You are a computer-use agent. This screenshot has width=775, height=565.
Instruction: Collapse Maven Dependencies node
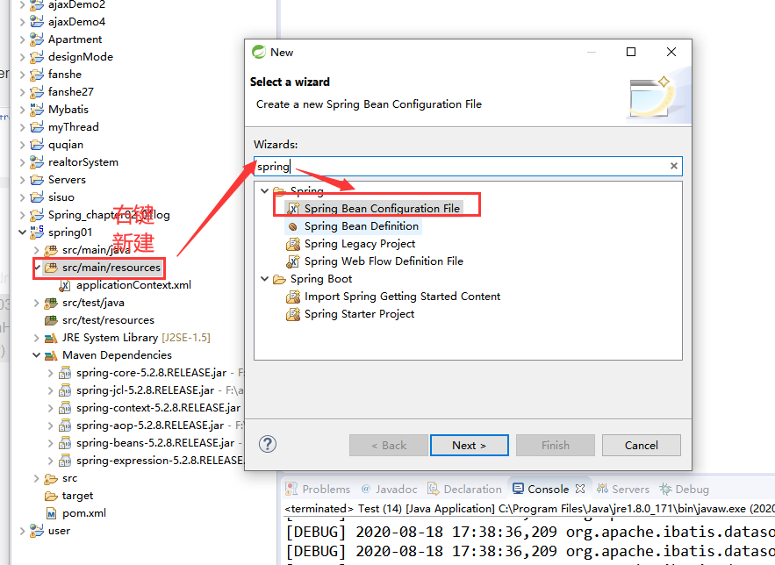[x=36, y=355]
